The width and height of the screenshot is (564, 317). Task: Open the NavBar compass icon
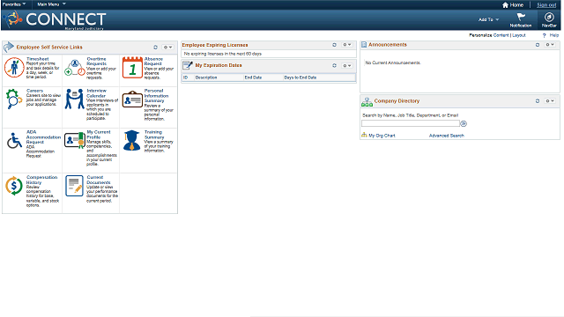coord(549,17)
